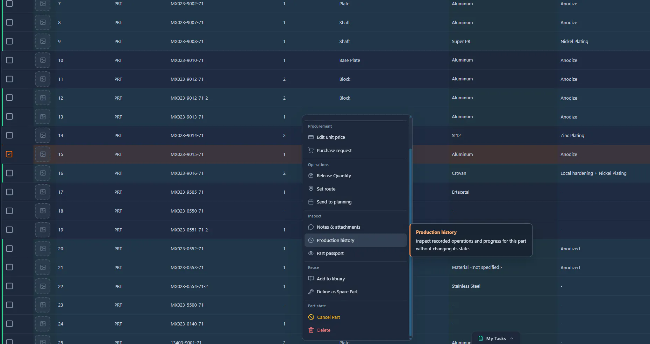The height and width of the screenshot is (344, 650).
Task: Click the Local hardening + Nickel Plating cell
Action: pos(593,173)
